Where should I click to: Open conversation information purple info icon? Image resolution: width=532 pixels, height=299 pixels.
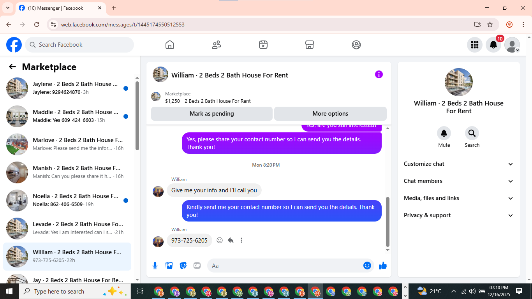pos(379,74)
